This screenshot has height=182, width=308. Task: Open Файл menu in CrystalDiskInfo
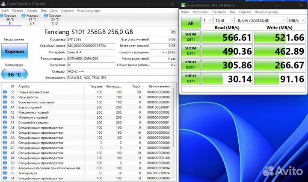tap(5, 11)
